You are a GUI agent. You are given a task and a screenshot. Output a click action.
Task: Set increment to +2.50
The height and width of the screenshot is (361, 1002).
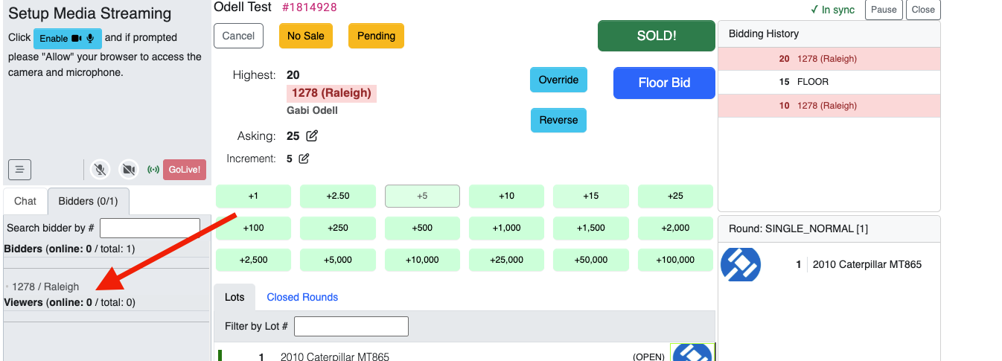click(338, 197)
